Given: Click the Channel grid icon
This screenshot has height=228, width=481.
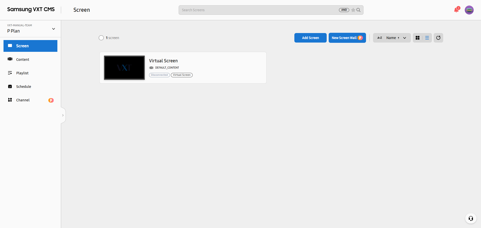Looking at the screenshot, I should point(10,100).
